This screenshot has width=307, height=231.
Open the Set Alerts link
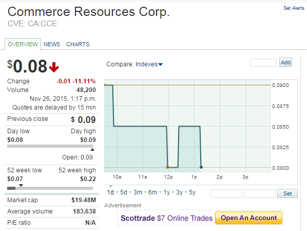pos(294,8)
